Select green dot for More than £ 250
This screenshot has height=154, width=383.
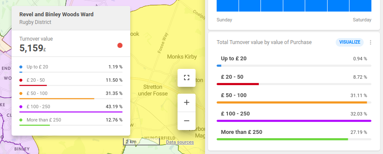click(x=21, y=120)
